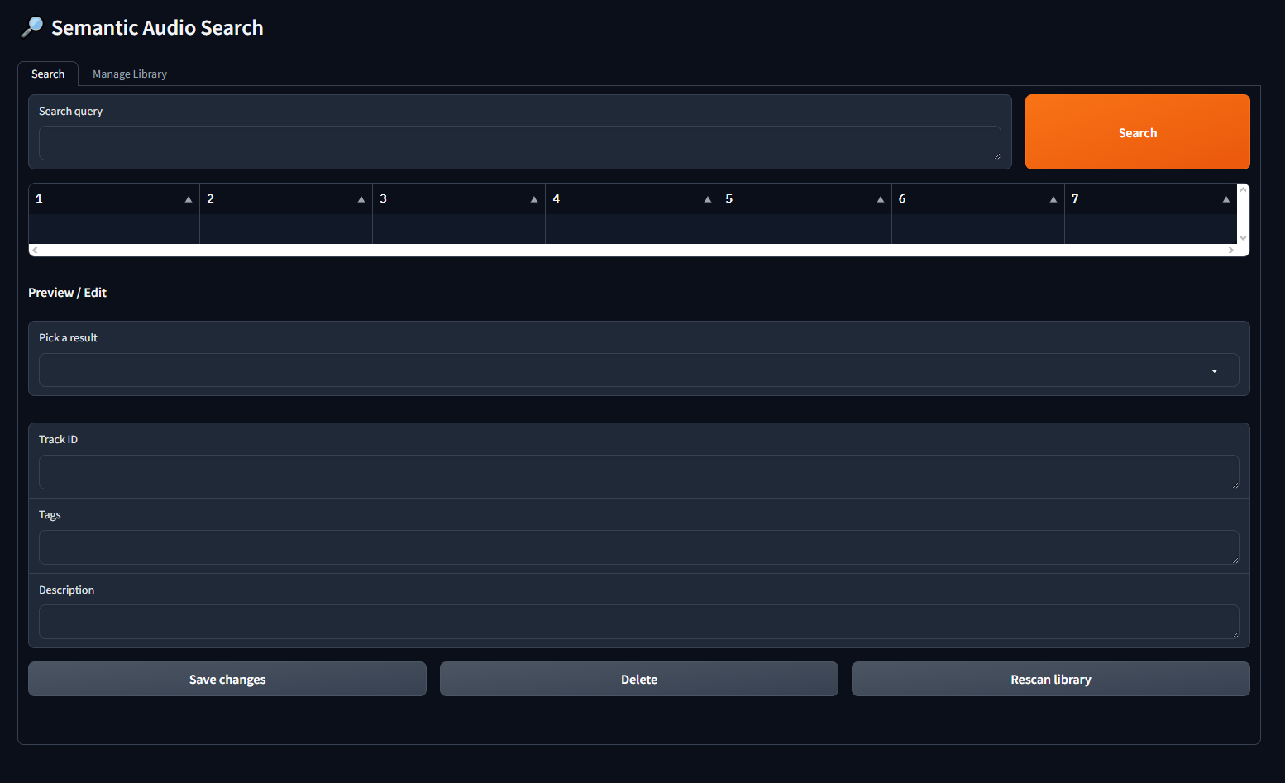Image resolution: width=1285 pixels, height=783 pixels.
Task: Click the magnifying glass title icon
Action: [32, 27]
